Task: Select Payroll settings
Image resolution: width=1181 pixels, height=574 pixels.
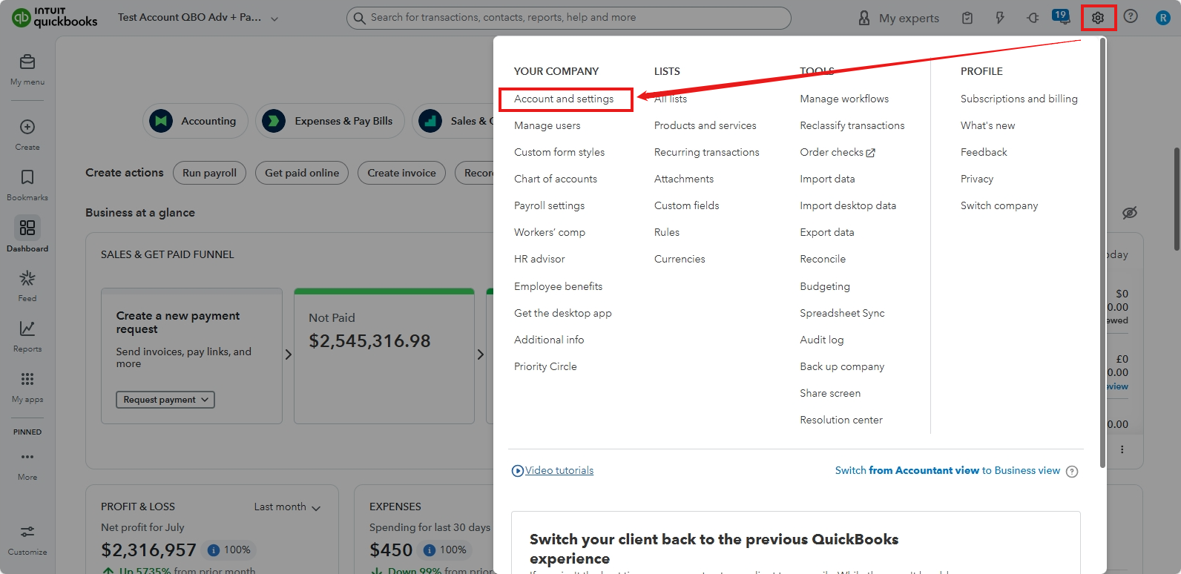Action: [550, 205]
